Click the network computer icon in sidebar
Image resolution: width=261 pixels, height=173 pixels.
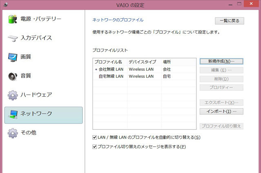click(x=13, y=115)
